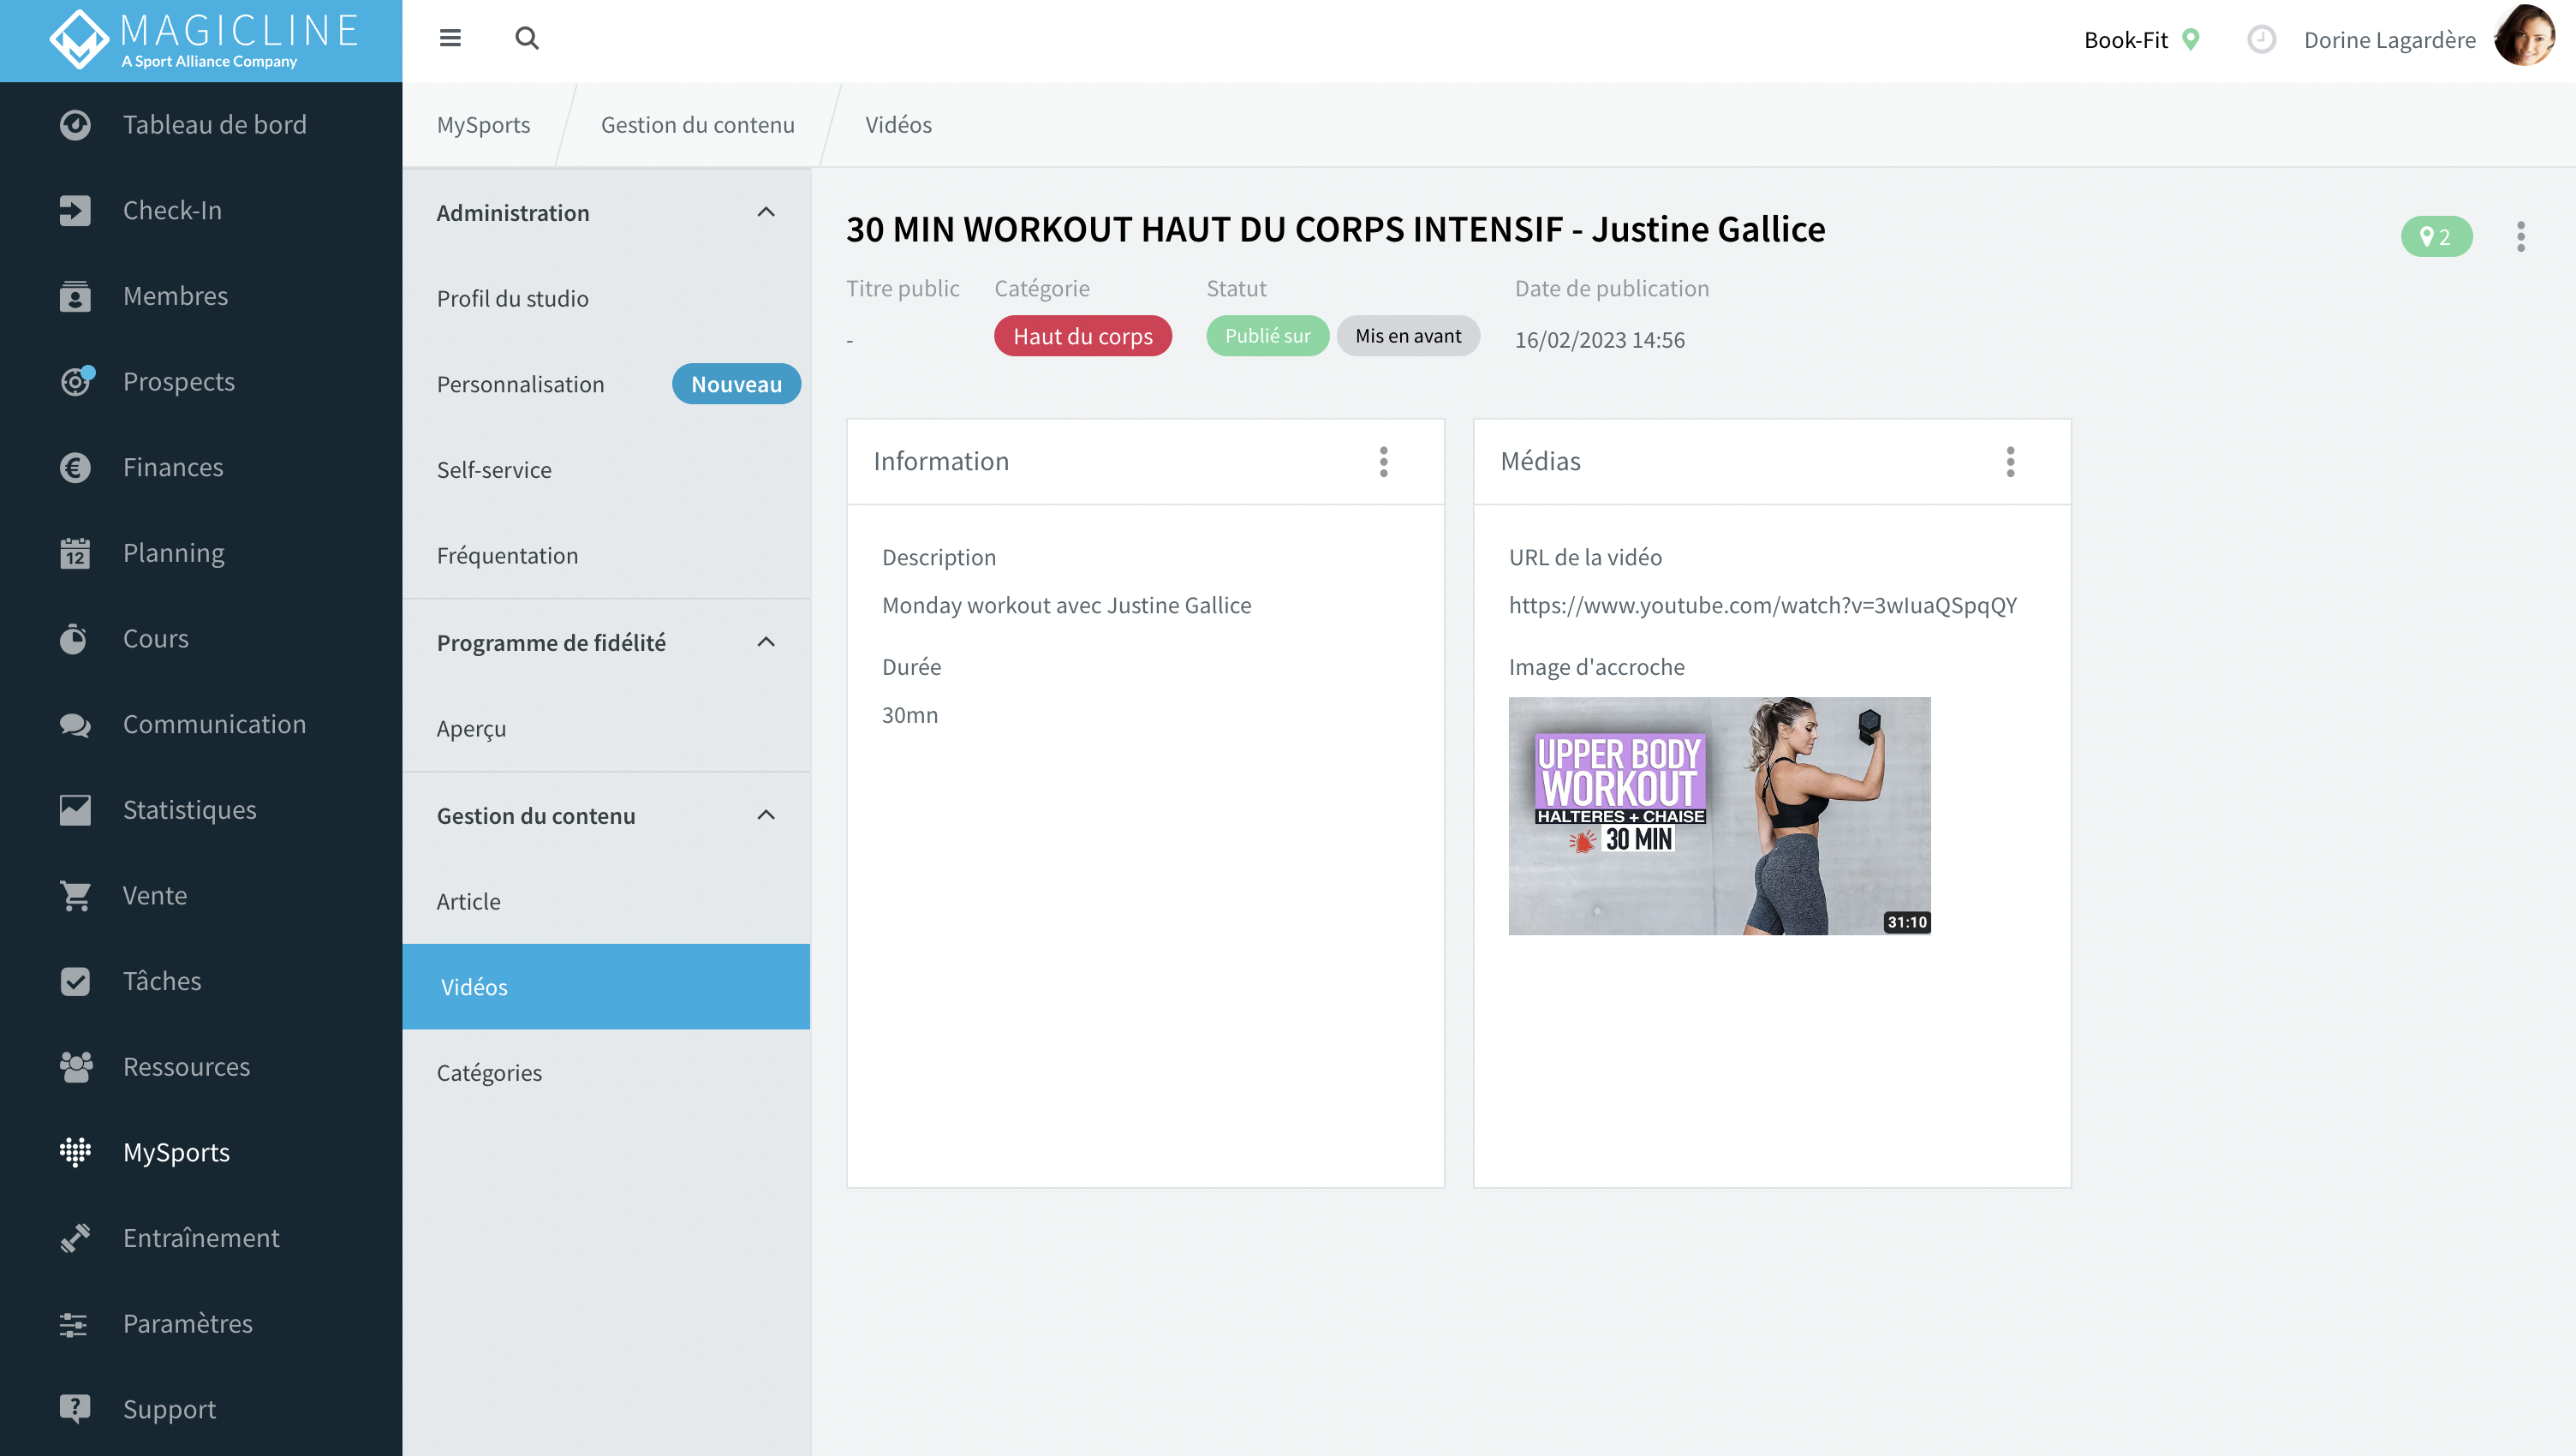Open the Information card options menu
Screen dimensions: 2576x1456
(1384, 461)
